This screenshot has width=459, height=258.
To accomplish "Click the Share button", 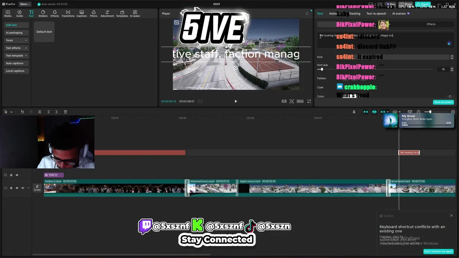I will [406, 4].
